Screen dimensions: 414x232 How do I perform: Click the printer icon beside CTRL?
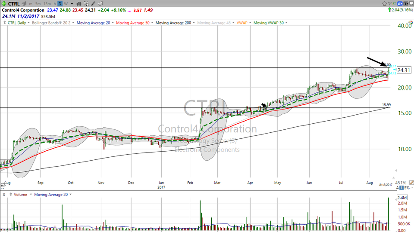[x=24, y=4]
